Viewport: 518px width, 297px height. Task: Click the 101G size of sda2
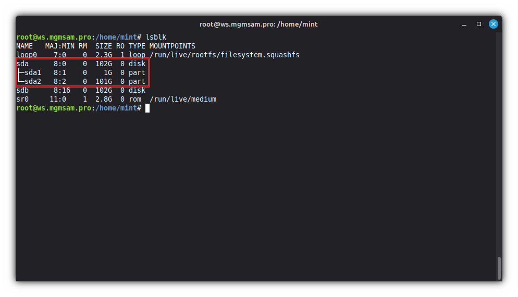tap(103, 81)
